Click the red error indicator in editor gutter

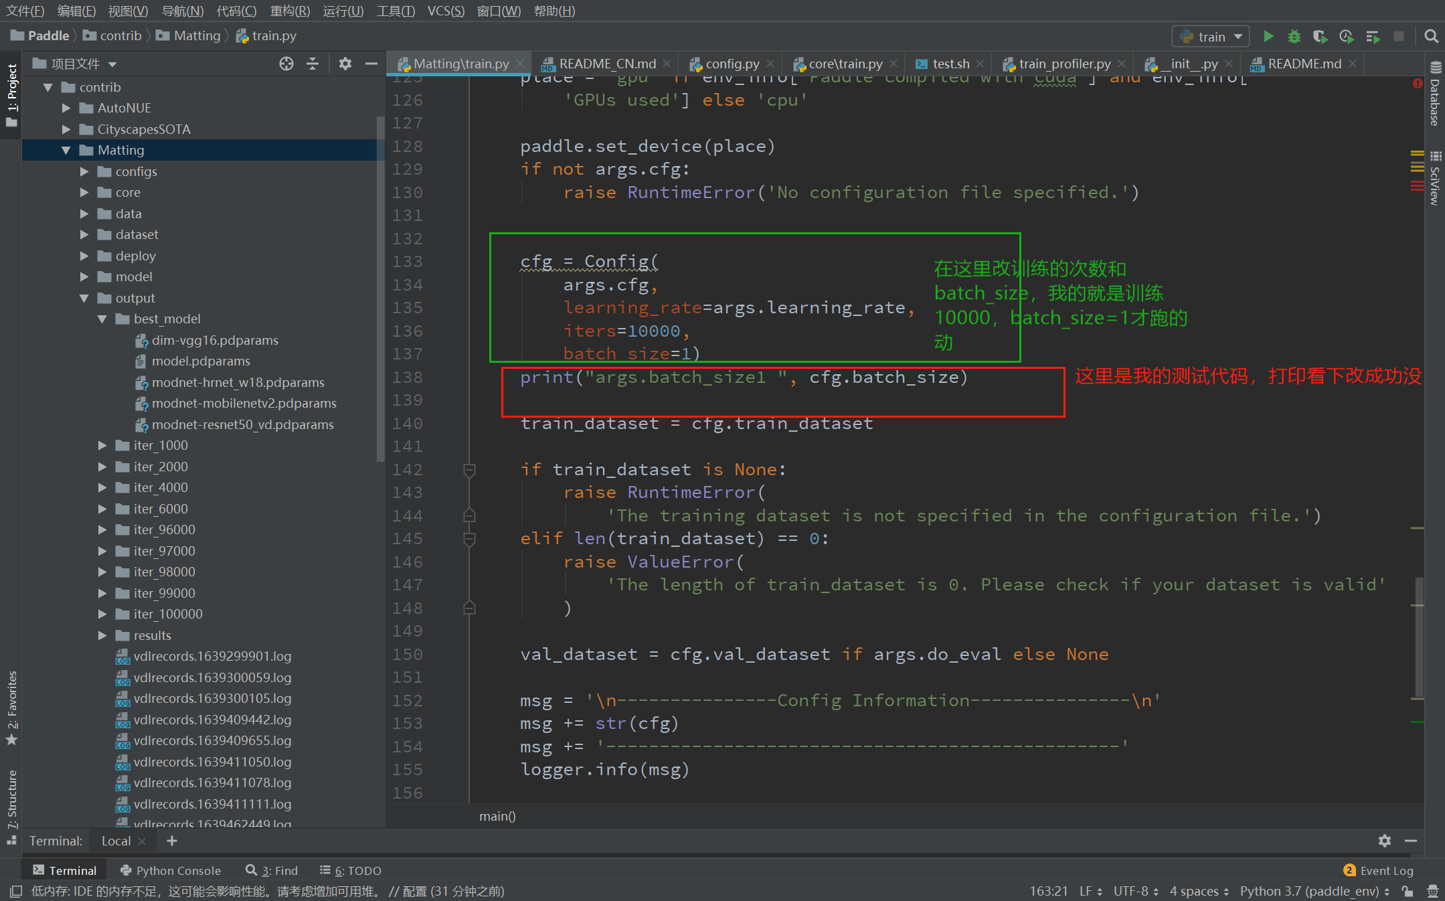tap(1418, 84)
